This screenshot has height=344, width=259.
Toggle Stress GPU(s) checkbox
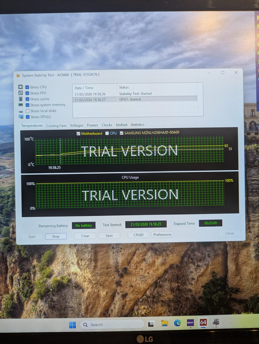(x=28, y=117)
